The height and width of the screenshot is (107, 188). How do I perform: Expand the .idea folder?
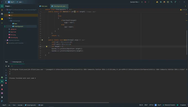point(7,13)
